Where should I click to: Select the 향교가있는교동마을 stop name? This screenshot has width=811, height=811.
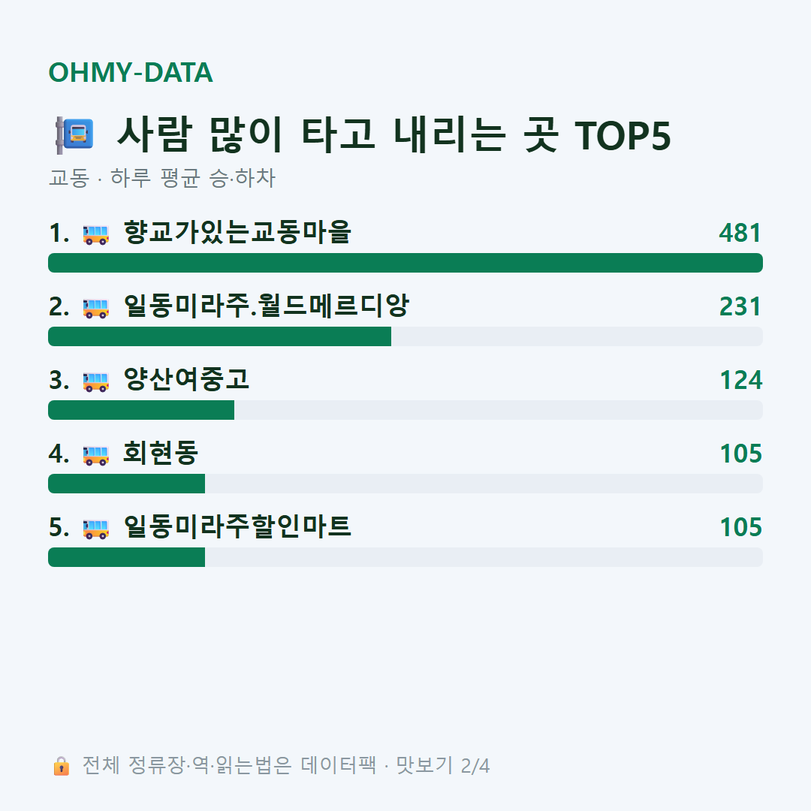pyautogui.click(x=237, y=232)
